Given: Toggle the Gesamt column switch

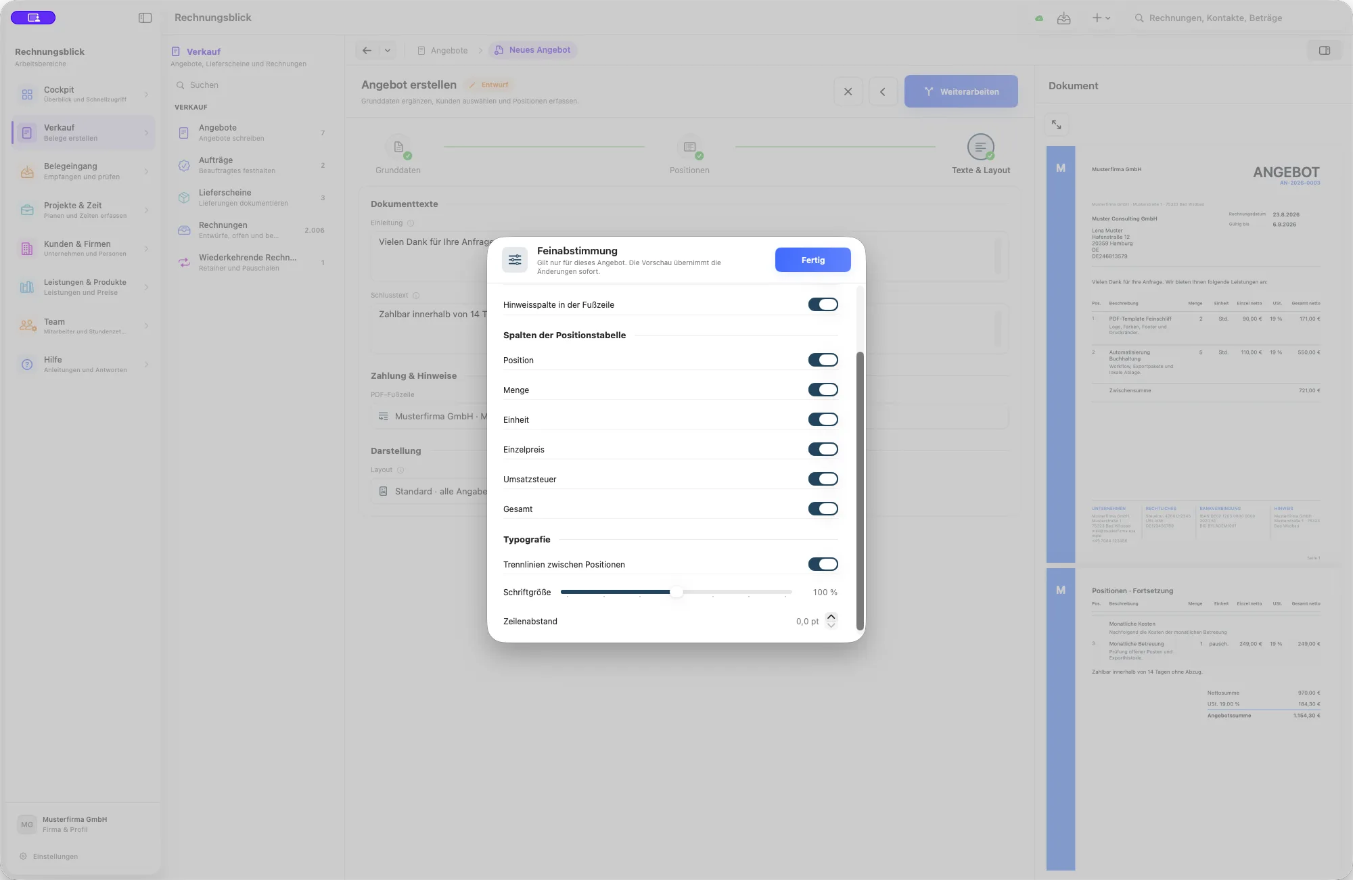Looking at the screenshot, I should coord(823,509).
